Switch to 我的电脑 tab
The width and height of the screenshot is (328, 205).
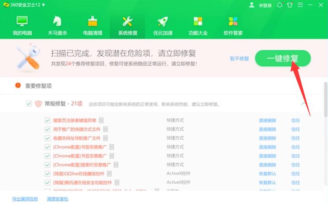click(x=22, y=25)
